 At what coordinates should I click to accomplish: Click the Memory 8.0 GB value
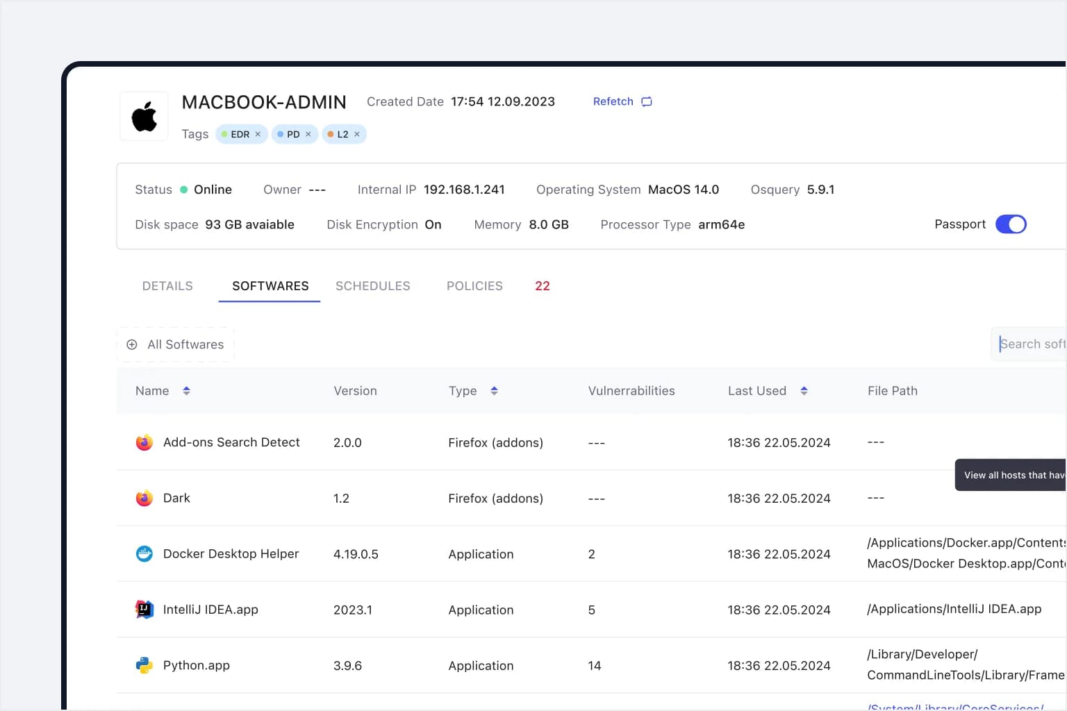coord(549,224)
